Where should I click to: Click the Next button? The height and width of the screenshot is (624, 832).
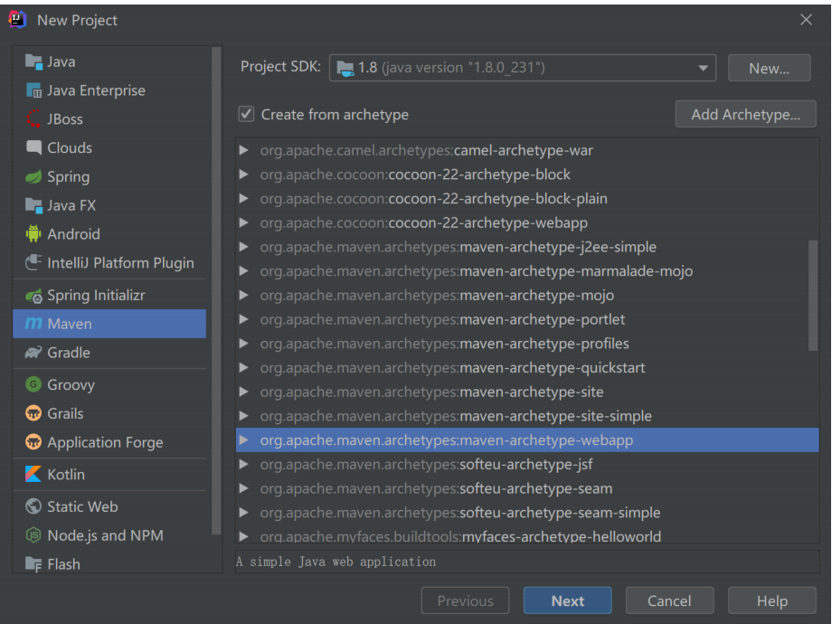click(x=567, y=600)
